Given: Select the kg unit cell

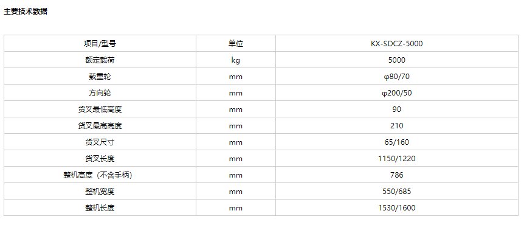Looking at the screenshot, I should pyautogui.click(x=236, y=60).
